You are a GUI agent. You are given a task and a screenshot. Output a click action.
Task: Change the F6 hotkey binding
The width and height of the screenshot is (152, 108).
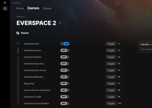click(x=119, y=77)
